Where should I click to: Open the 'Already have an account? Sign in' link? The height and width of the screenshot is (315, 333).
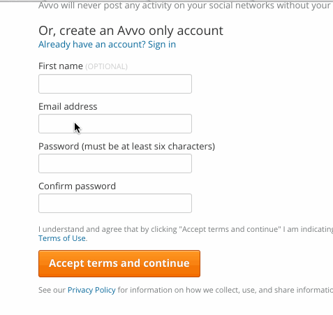pos(107,45)
